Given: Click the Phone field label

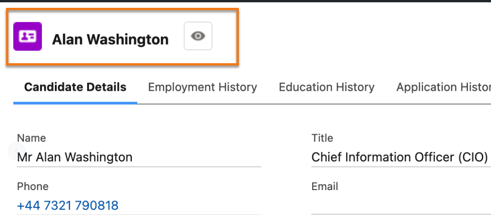Looking at the screenshot, I should [x=33, y=187].
